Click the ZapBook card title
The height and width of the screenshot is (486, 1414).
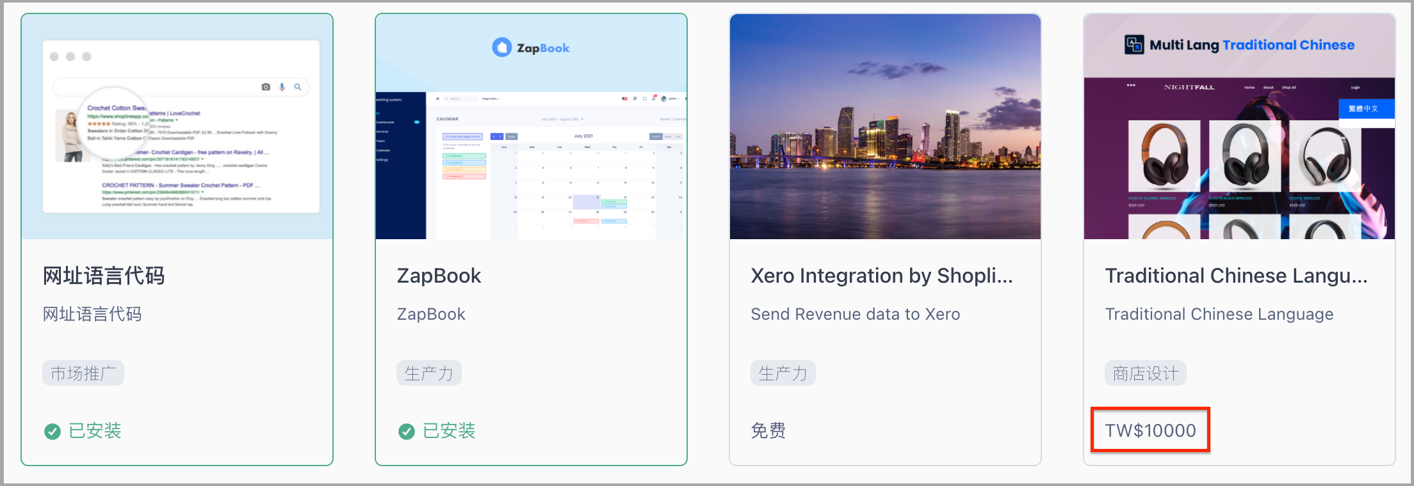pos(439,276)
